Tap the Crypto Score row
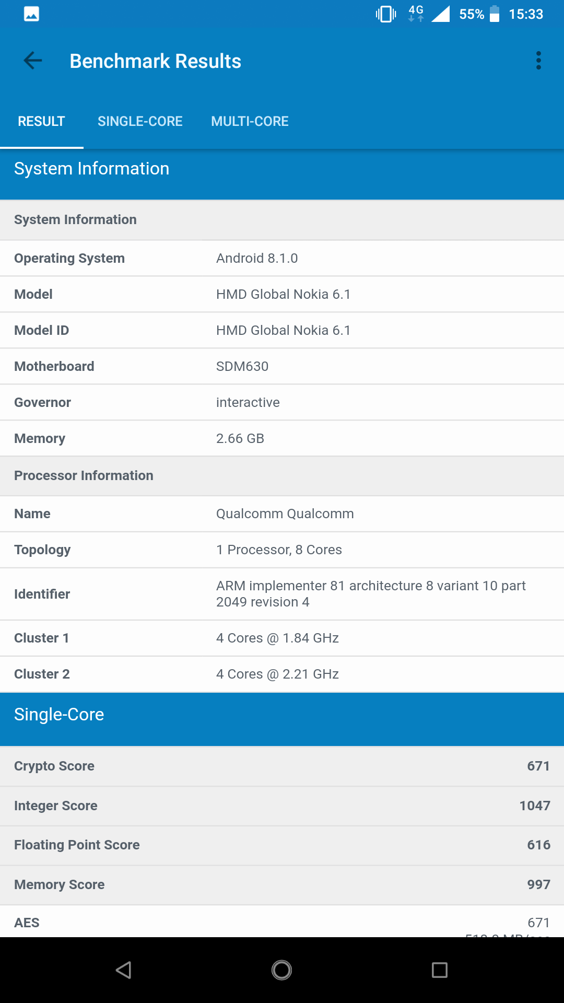The image size is (564, 1003). tap(282, 766)
